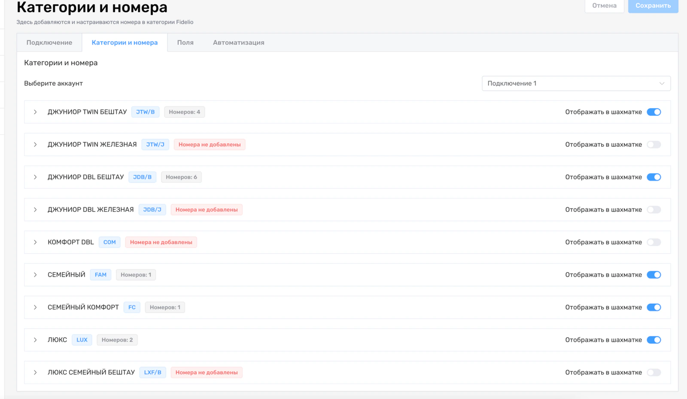Click the JDB/J code badge

(x=152, y=210)
